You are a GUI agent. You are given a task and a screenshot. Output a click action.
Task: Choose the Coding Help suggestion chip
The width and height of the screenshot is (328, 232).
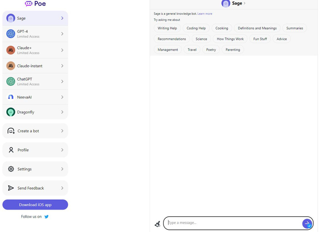(x=196, y=28)
